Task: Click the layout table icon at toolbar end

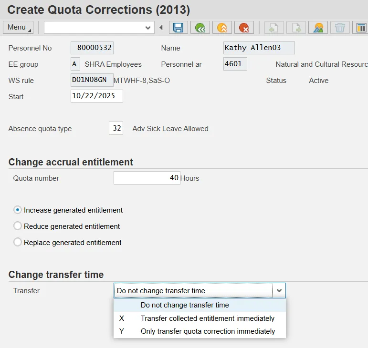Action: click(361, 28)
